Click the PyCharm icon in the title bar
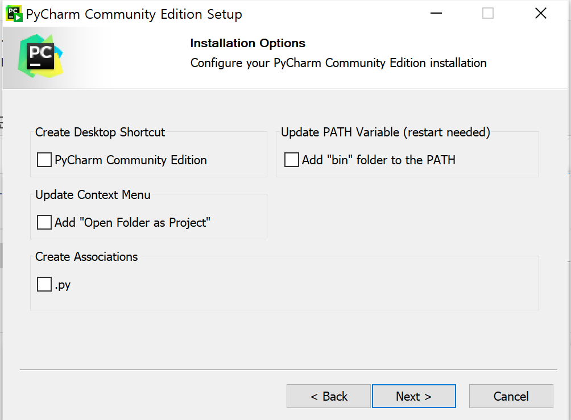Viewport: 571px width, 420px height. pos(14,14)
